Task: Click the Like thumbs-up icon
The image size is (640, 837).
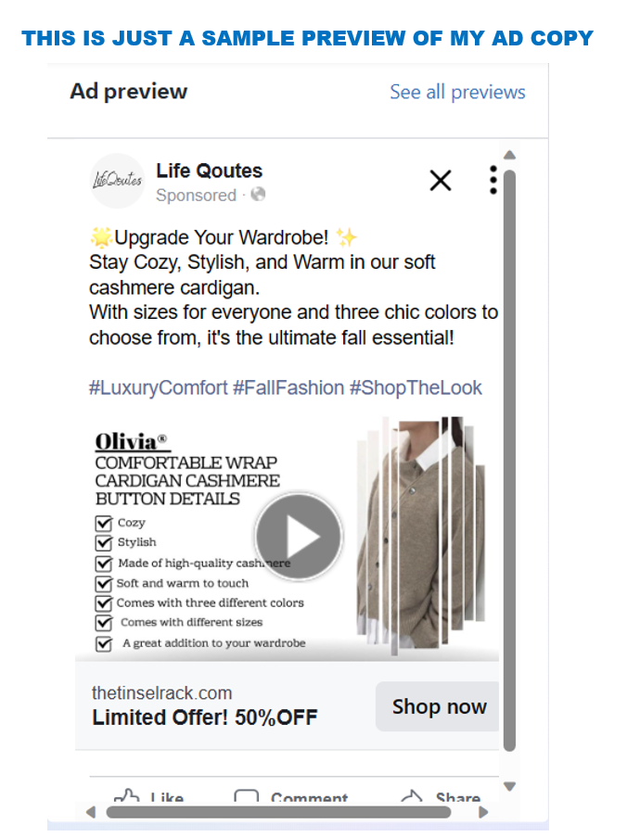Action: click(127, 796)
